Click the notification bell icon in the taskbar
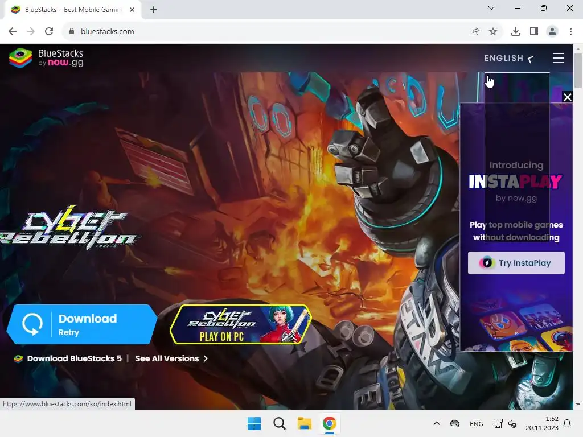The height and width of the screenshot is (437, 583). point(567,423)
